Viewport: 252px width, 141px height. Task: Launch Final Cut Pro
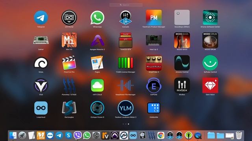pyautogui.click(x=69, y=63)
